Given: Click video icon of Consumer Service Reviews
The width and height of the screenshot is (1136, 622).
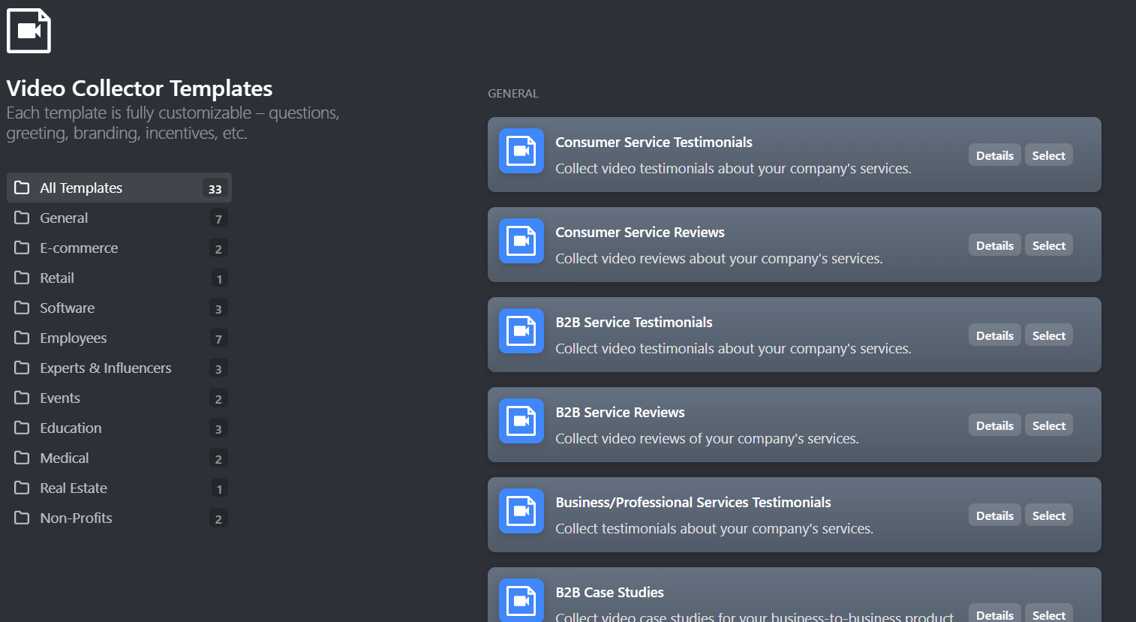Looking at the screenshot, I should point(521,241).
